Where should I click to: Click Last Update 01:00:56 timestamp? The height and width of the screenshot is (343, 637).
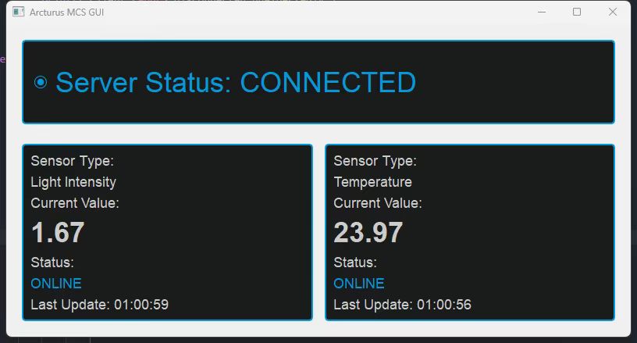pyautogui.click(x=402, y=304)
